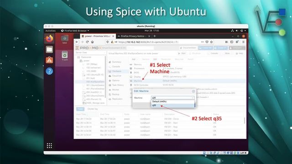292x164 pixels.
Task: Open the Documentation button
Action: pyautogui.click(x=188, y=48)
